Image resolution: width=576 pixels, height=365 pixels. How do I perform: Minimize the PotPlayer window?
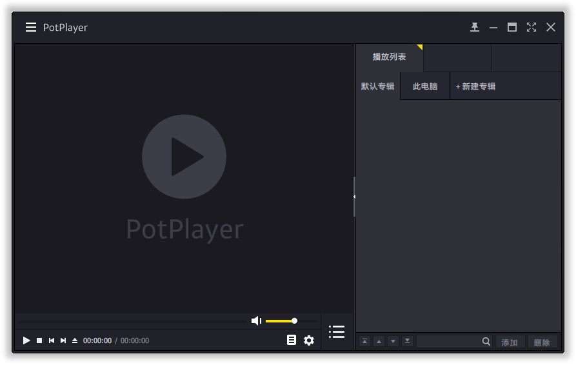493,28
